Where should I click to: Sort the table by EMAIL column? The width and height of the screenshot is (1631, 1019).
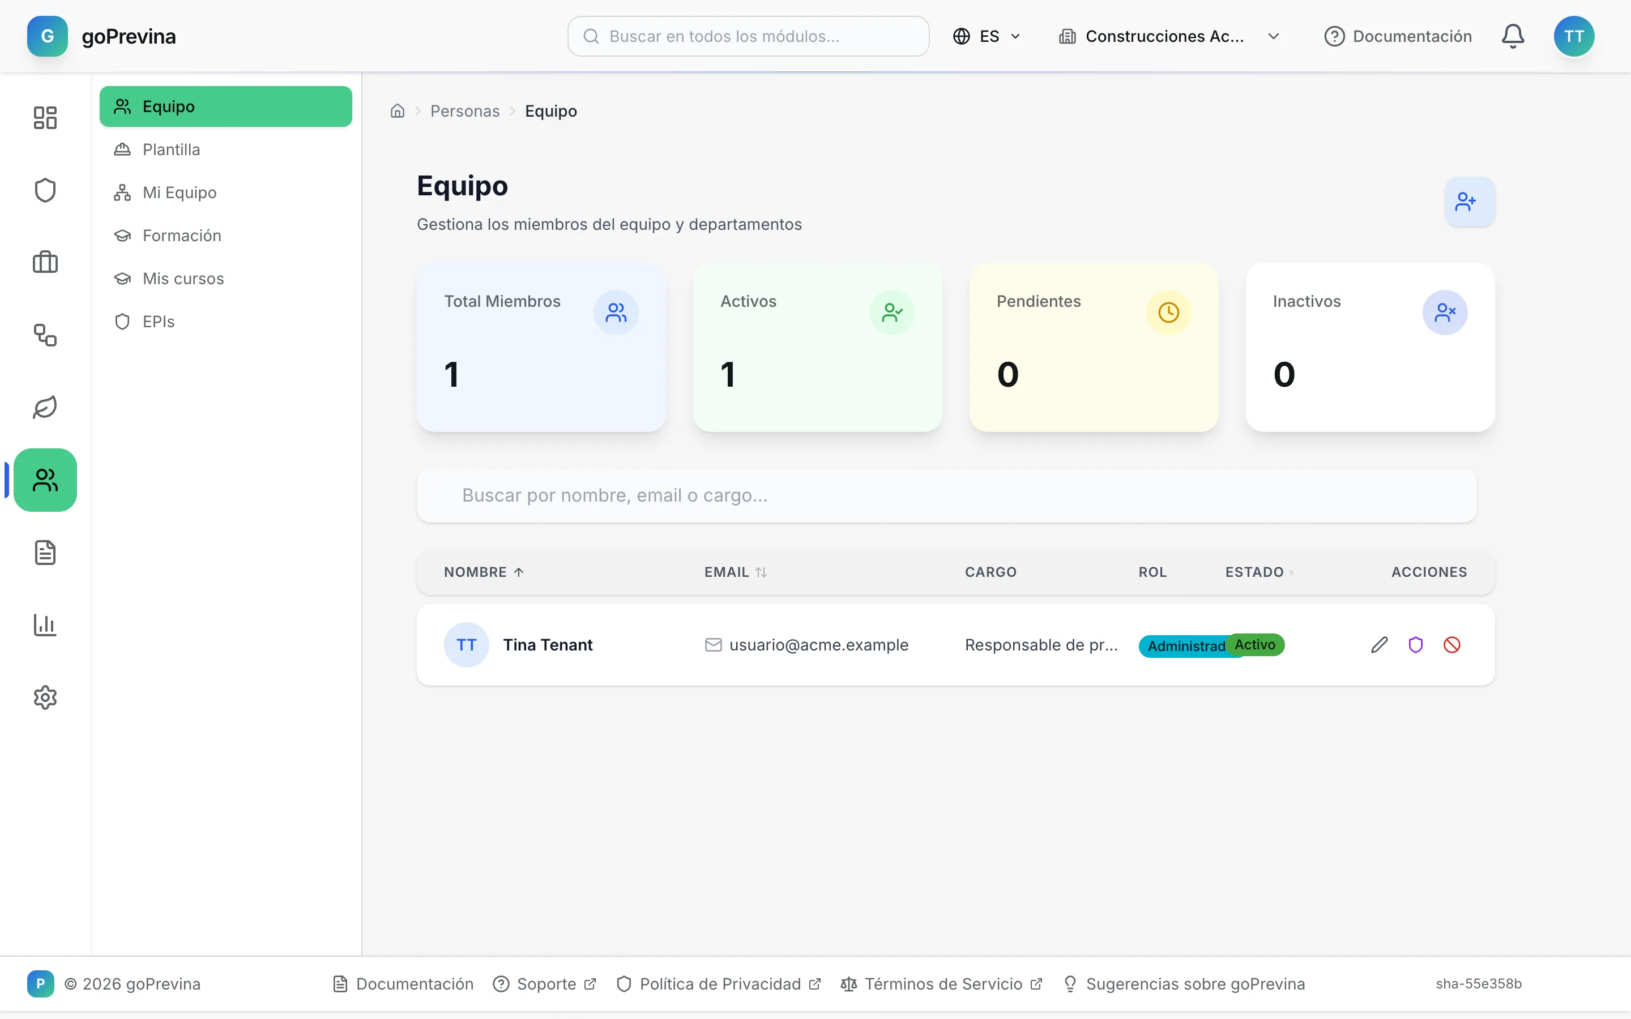[736, 572]
